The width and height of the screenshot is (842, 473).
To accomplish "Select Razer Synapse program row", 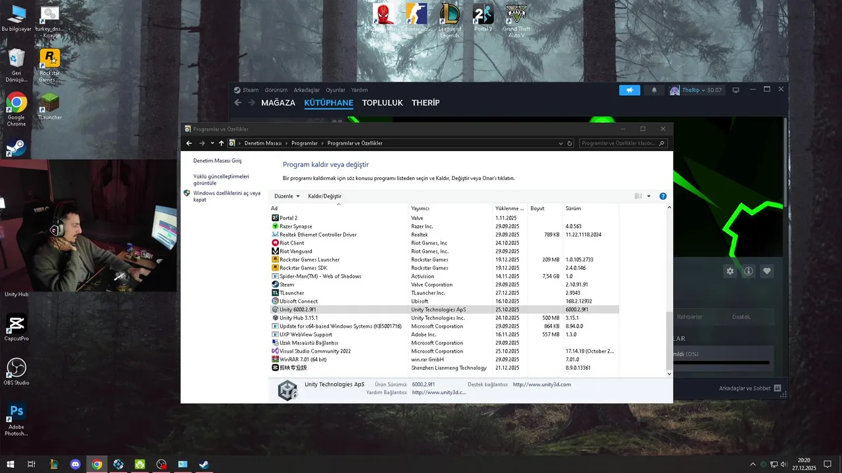I will pos(444,226).
